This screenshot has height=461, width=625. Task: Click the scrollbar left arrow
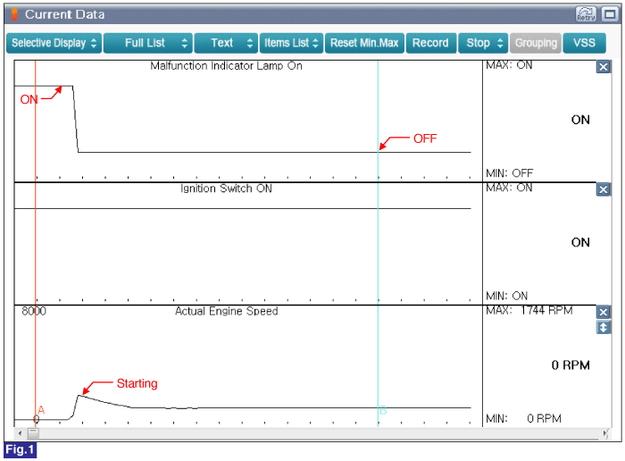(x=20, y=433)
